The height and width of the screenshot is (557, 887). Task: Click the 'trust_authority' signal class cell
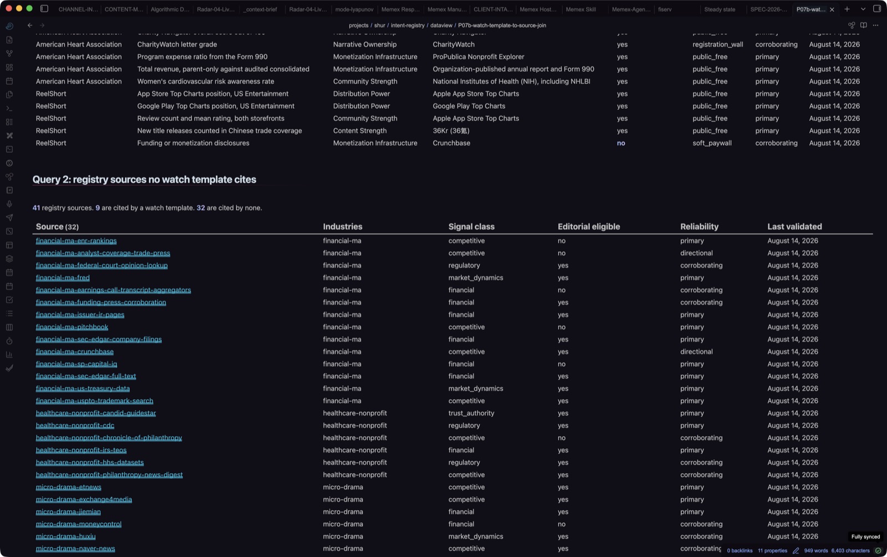tap(471, 413)
